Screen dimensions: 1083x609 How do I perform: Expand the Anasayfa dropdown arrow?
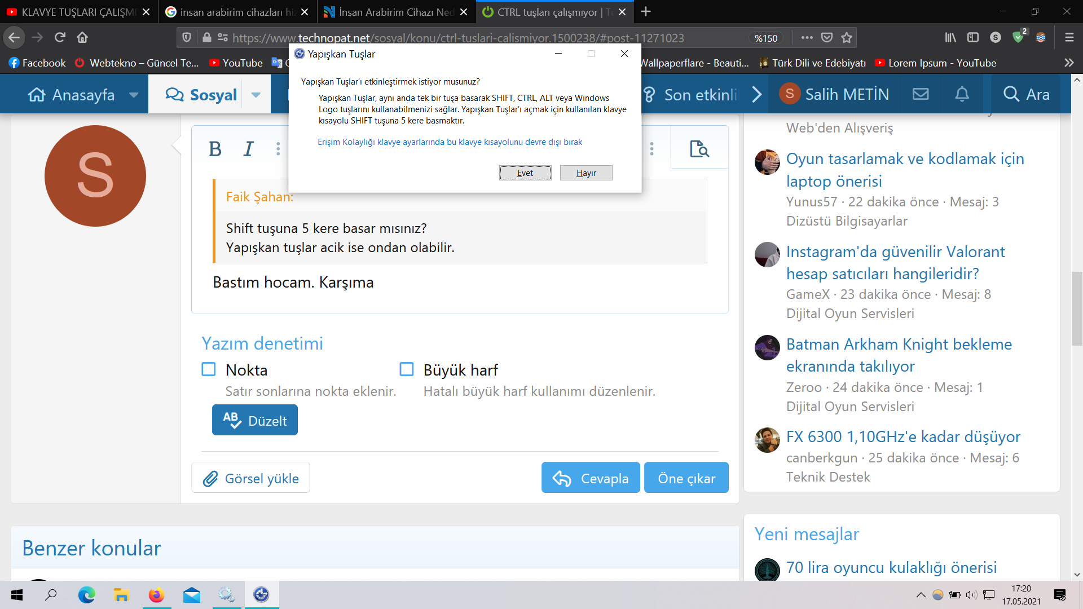(134, 95)
